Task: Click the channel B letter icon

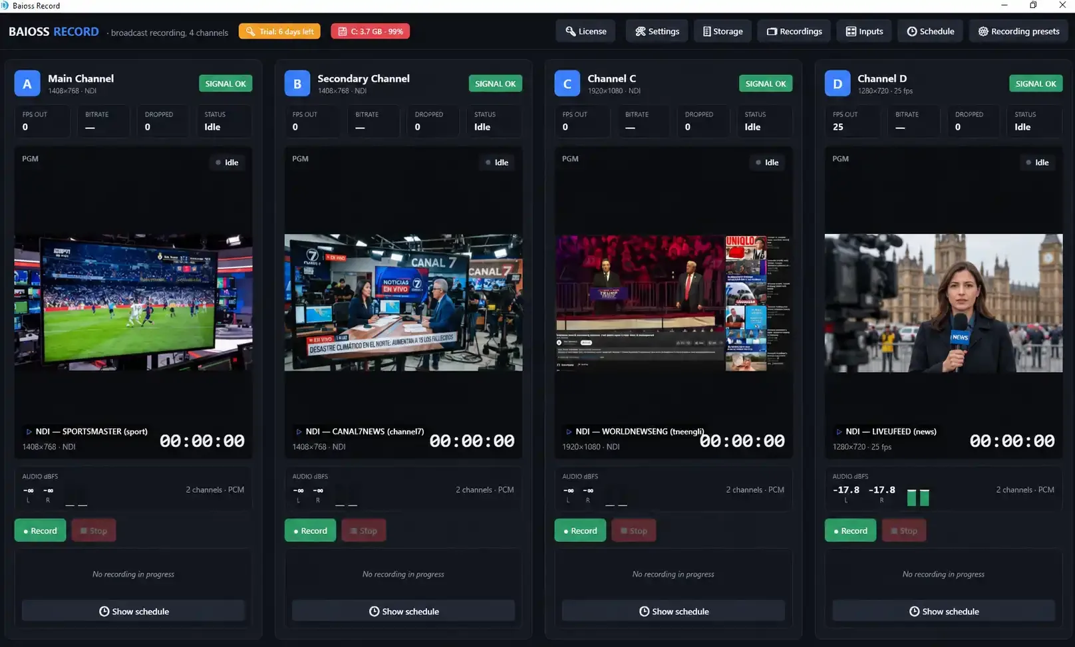Action: tap(297, 84)
